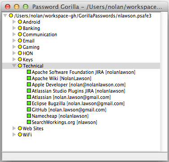Select SearchWorkings.org [nlawson] entry
The height and width of the screenshot is (162, 169).
(x=65, y=122)
